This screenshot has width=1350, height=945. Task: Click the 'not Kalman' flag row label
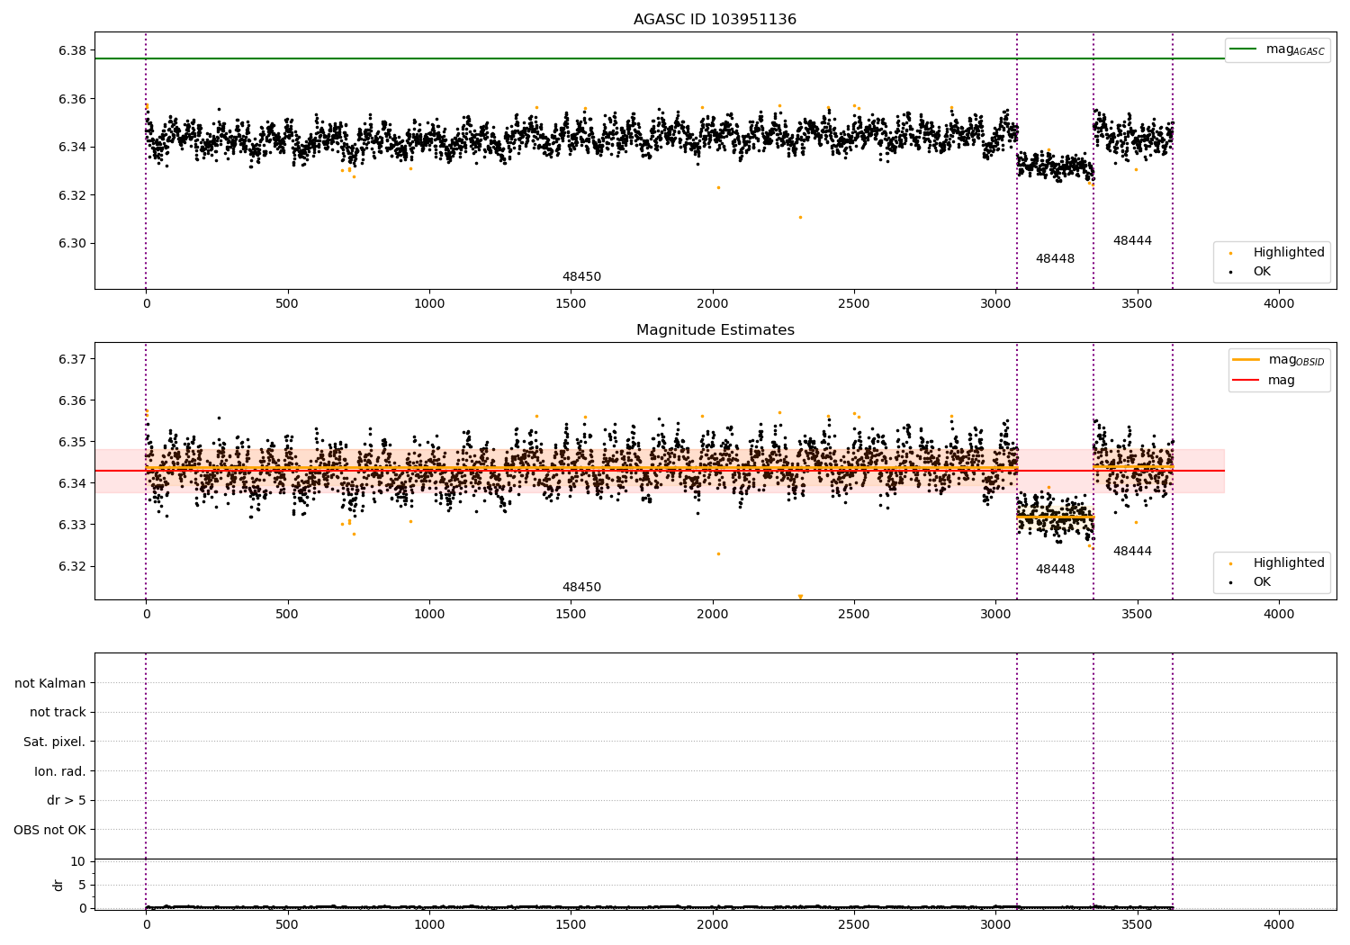pyautogui.click(x=50, y=683)
